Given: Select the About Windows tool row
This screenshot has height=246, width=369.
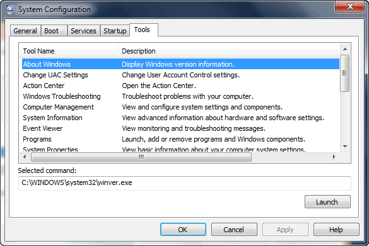Looking at the screenshot, I should (x=180, y=64).
